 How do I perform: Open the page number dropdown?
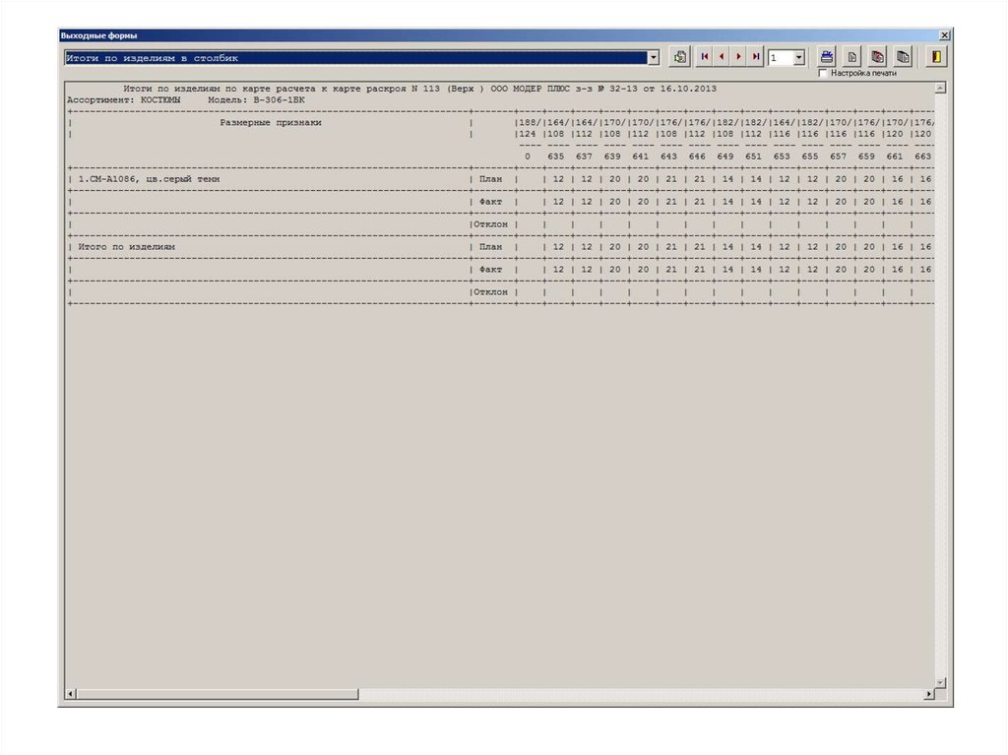click(x=798, y=58)
